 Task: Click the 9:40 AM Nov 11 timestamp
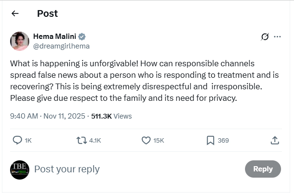47,116
